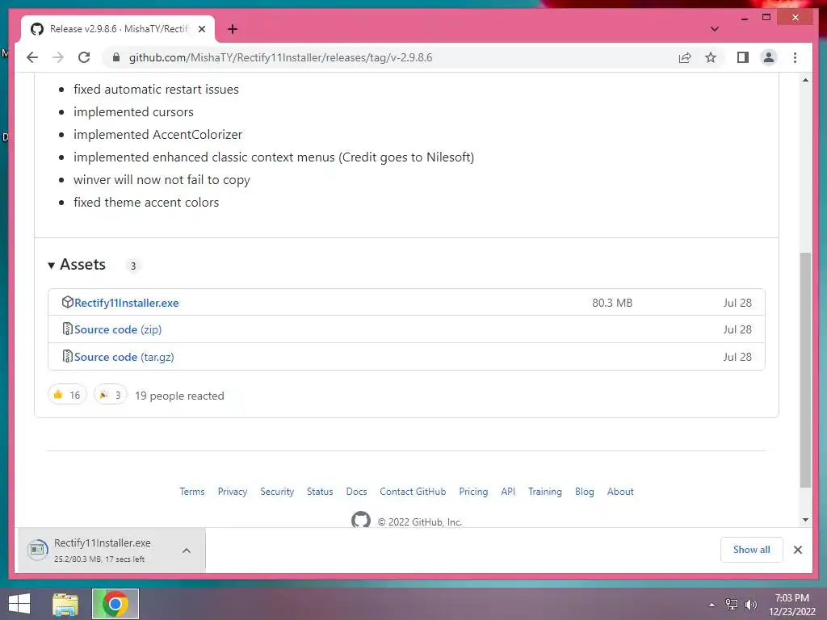Go back to the previous page
Screen dimensions: 827x620
pyautogui.click(x=32, y=57)
